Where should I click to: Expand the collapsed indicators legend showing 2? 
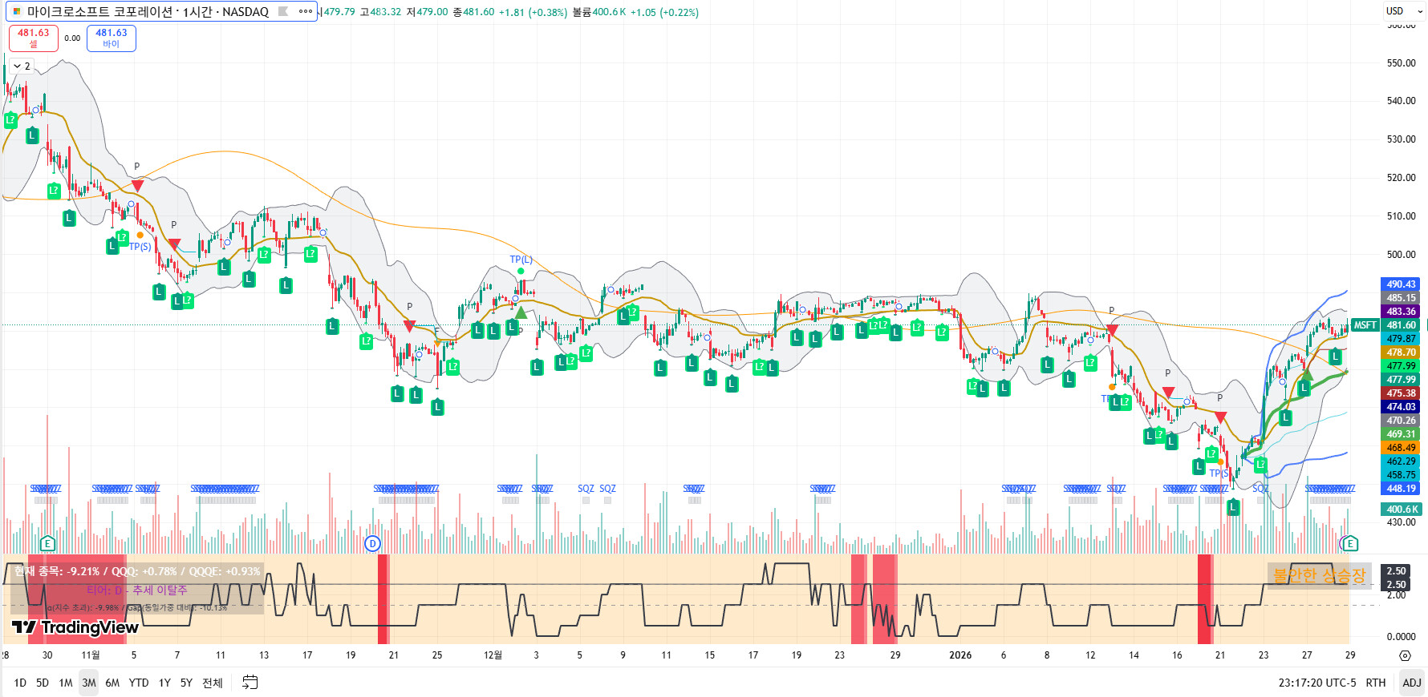(x=22, y=66)
